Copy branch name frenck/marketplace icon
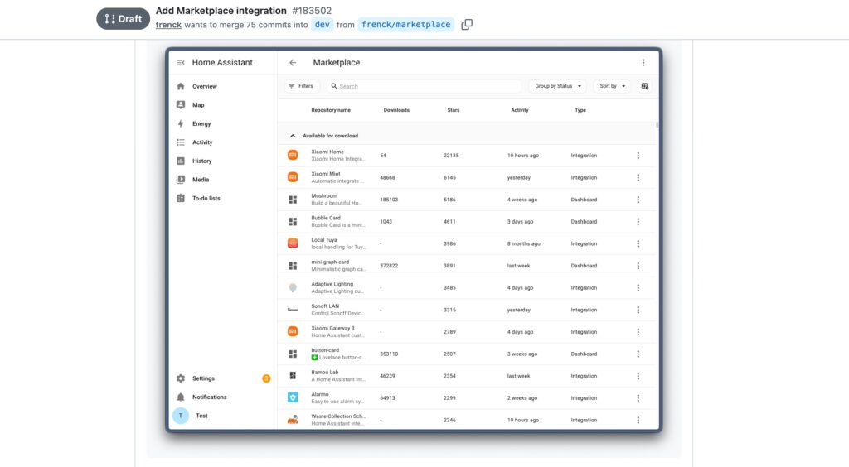The width and height of the screenshot is (849, 467). tap(467, 24)
